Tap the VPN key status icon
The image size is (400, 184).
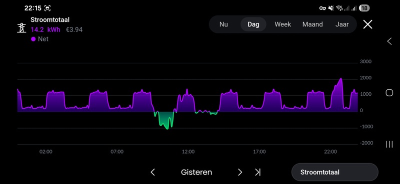point(322,8)
